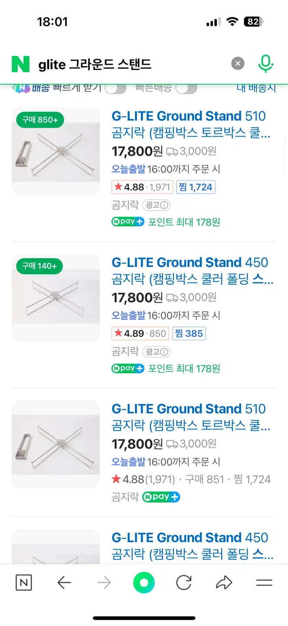Tap the 찜 1,724 wishlist badge
The height and width of the screenshot is (626, 288).
click(x=196, y=187)
